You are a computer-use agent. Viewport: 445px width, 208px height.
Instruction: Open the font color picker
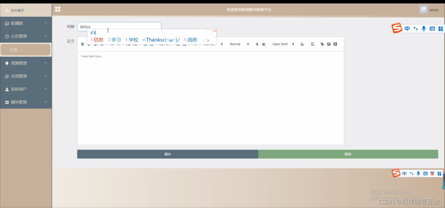[x=257, y=44]
